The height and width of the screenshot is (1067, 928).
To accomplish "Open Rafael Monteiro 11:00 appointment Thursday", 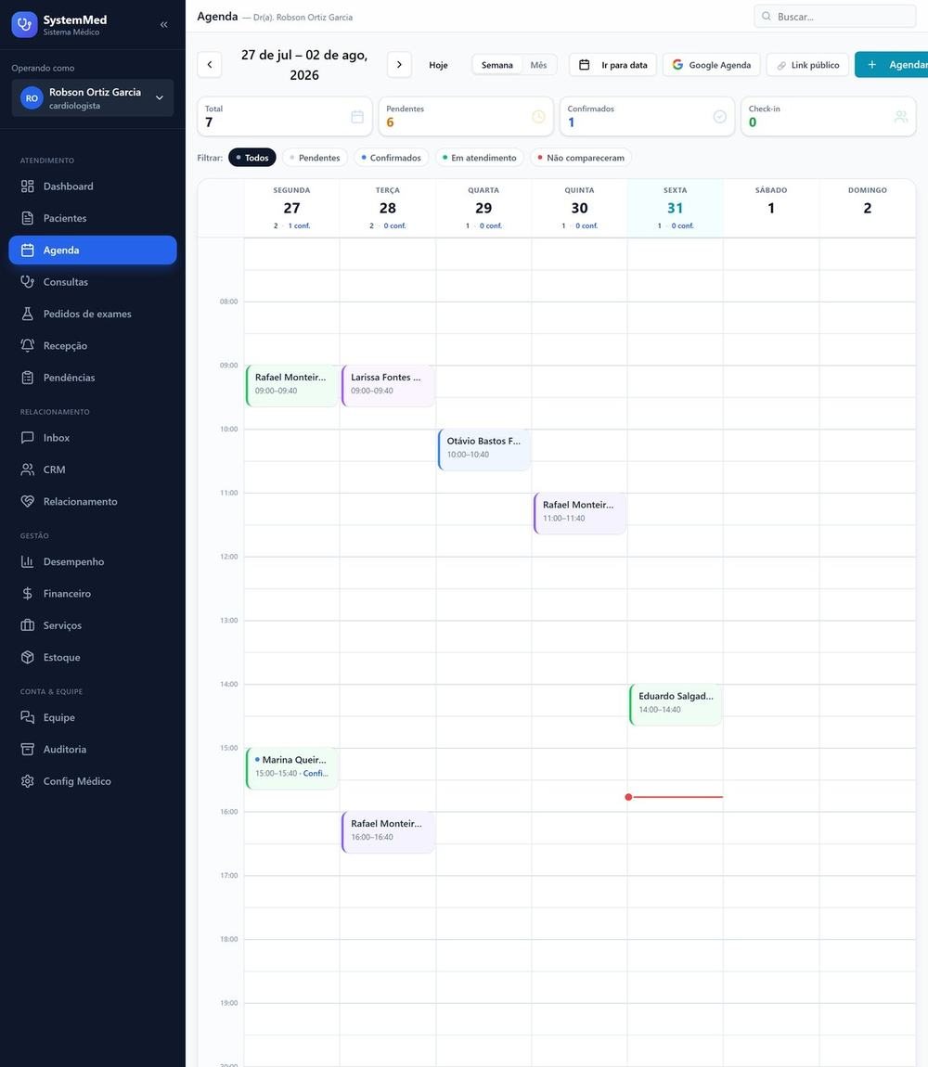I will coord(579,514).
